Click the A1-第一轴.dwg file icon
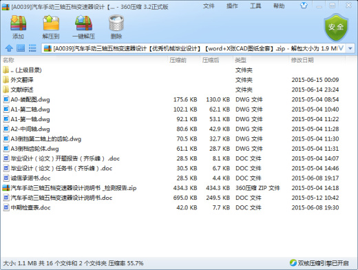The image size is (358, 270). tap(6, 119)
